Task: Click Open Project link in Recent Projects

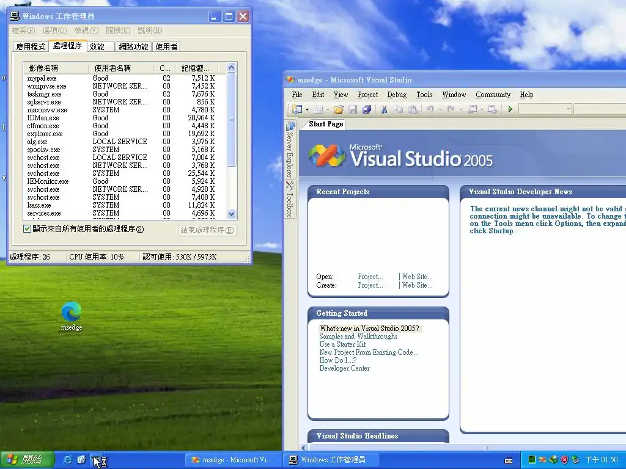Action: pyautogui.click(x=370, y=277)
